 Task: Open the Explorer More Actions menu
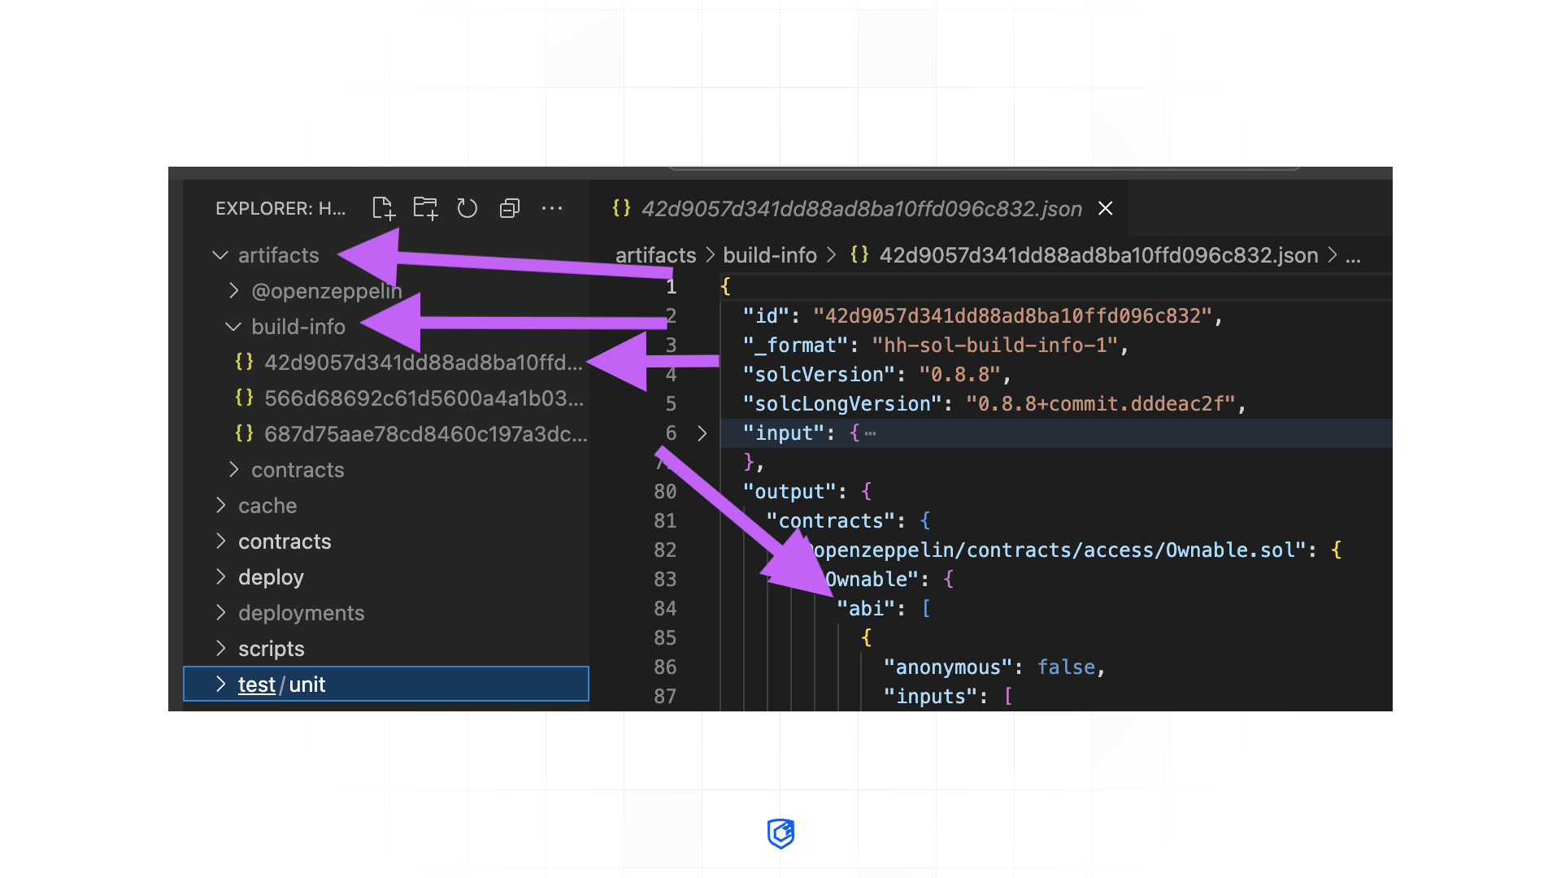click(552, 209)
